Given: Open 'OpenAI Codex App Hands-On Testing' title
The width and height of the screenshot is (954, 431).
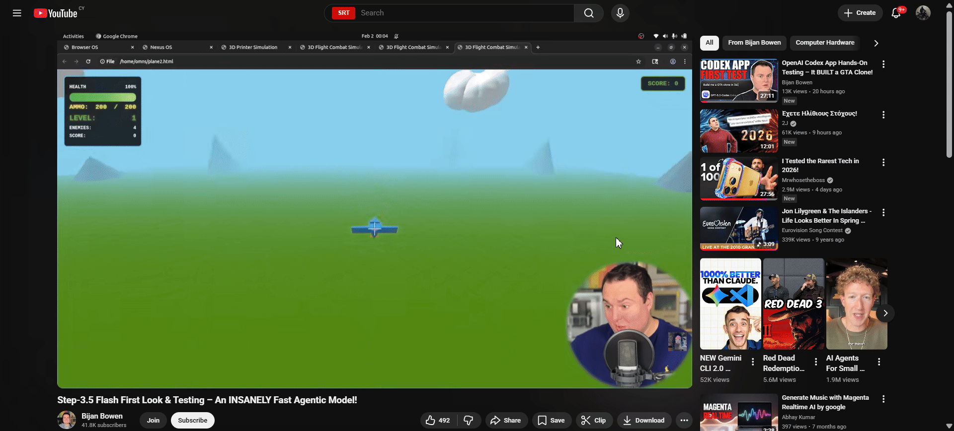Looking at the screenshot, I should point(827,67).
